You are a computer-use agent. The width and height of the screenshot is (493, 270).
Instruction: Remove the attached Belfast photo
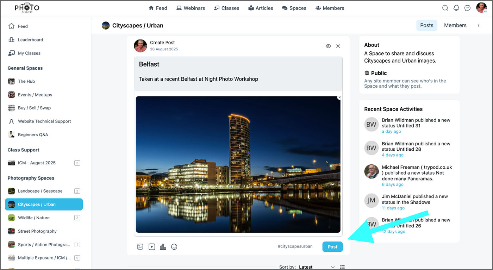coord(339,98)
